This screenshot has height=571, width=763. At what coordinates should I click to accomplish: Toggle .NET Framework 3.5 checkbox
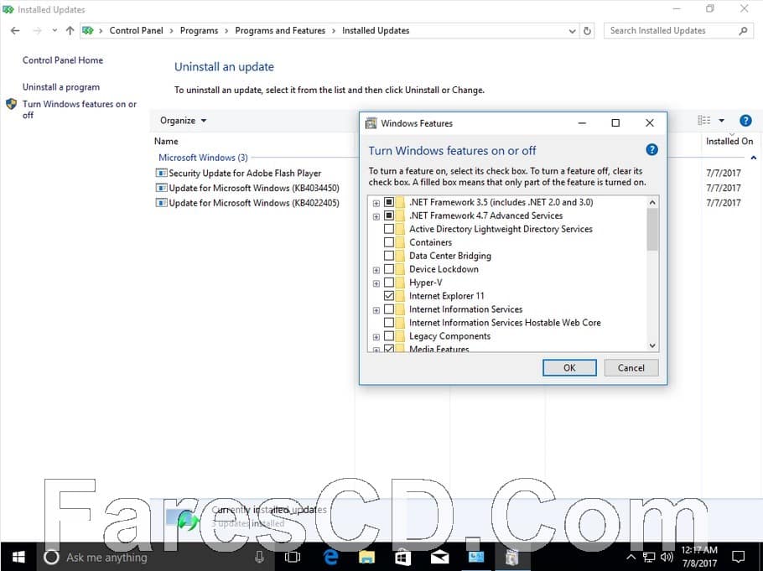point(389,201)
